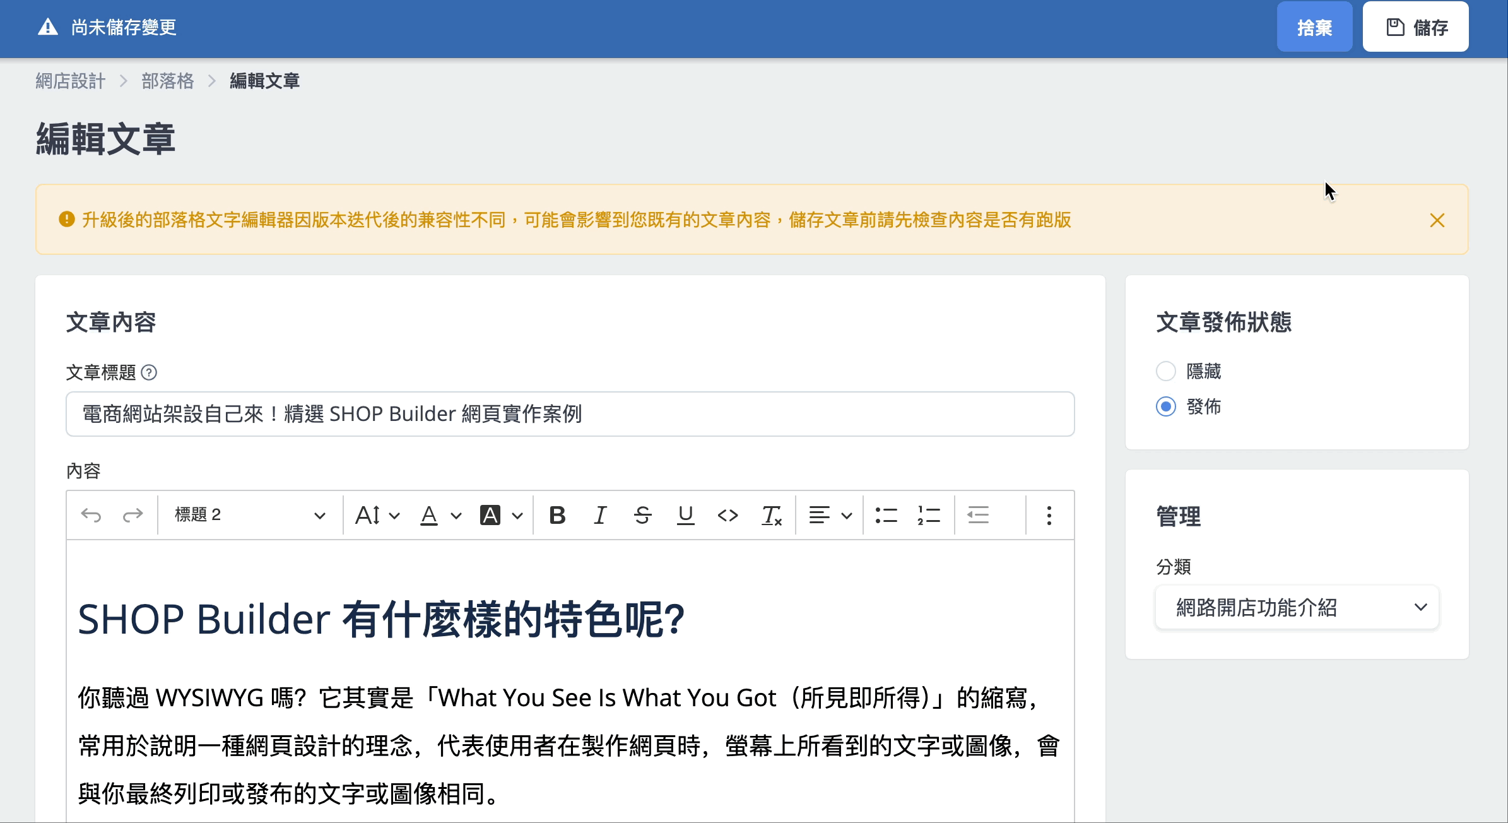Select the 隱藏 radio button
Viewport: 1508px width, 823px height.
[x=1166, y=371]
